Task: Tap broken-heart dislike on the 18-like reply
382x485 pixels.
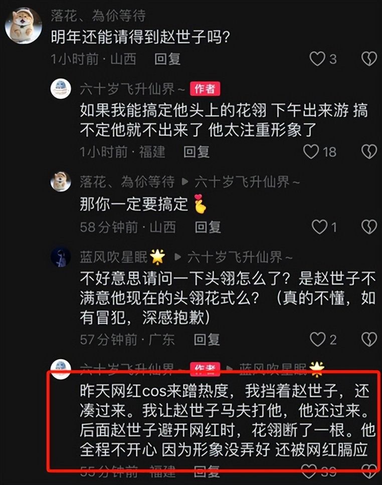Action: 369,151
